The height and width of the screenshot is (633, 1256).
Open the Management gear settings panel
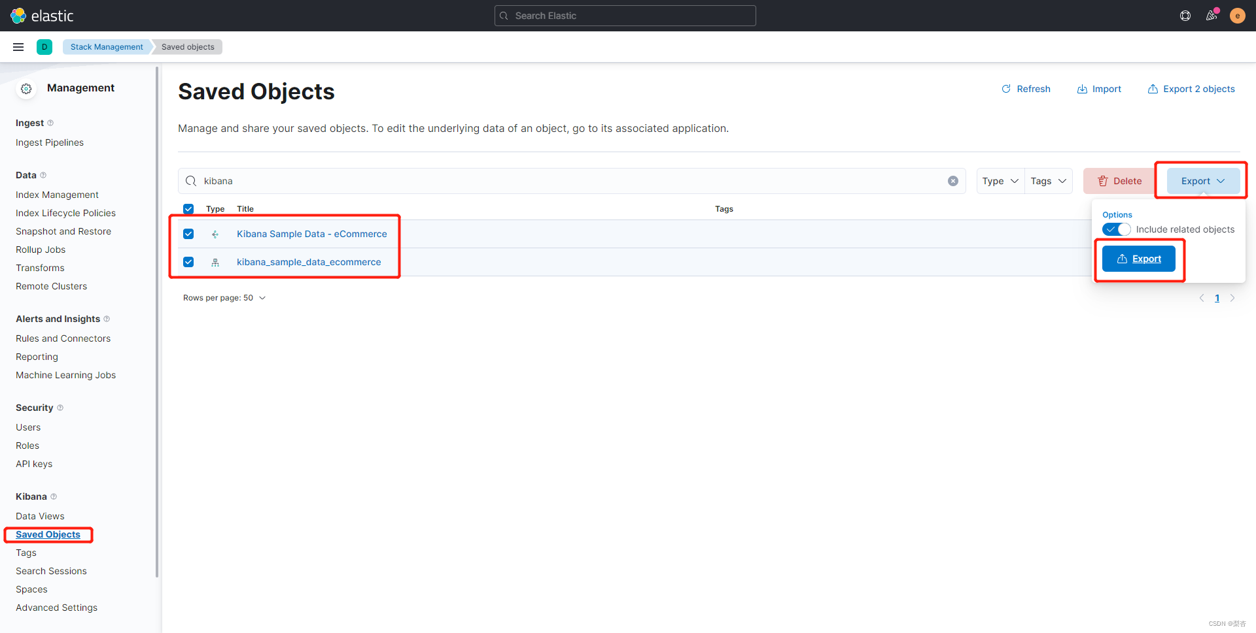(x=26, y=89)
